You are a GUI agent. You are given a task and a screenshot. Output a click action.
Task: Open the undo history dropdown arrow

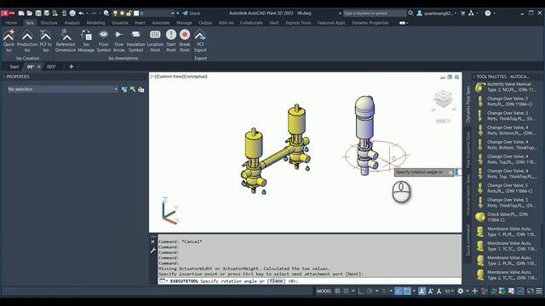point(87,14)
